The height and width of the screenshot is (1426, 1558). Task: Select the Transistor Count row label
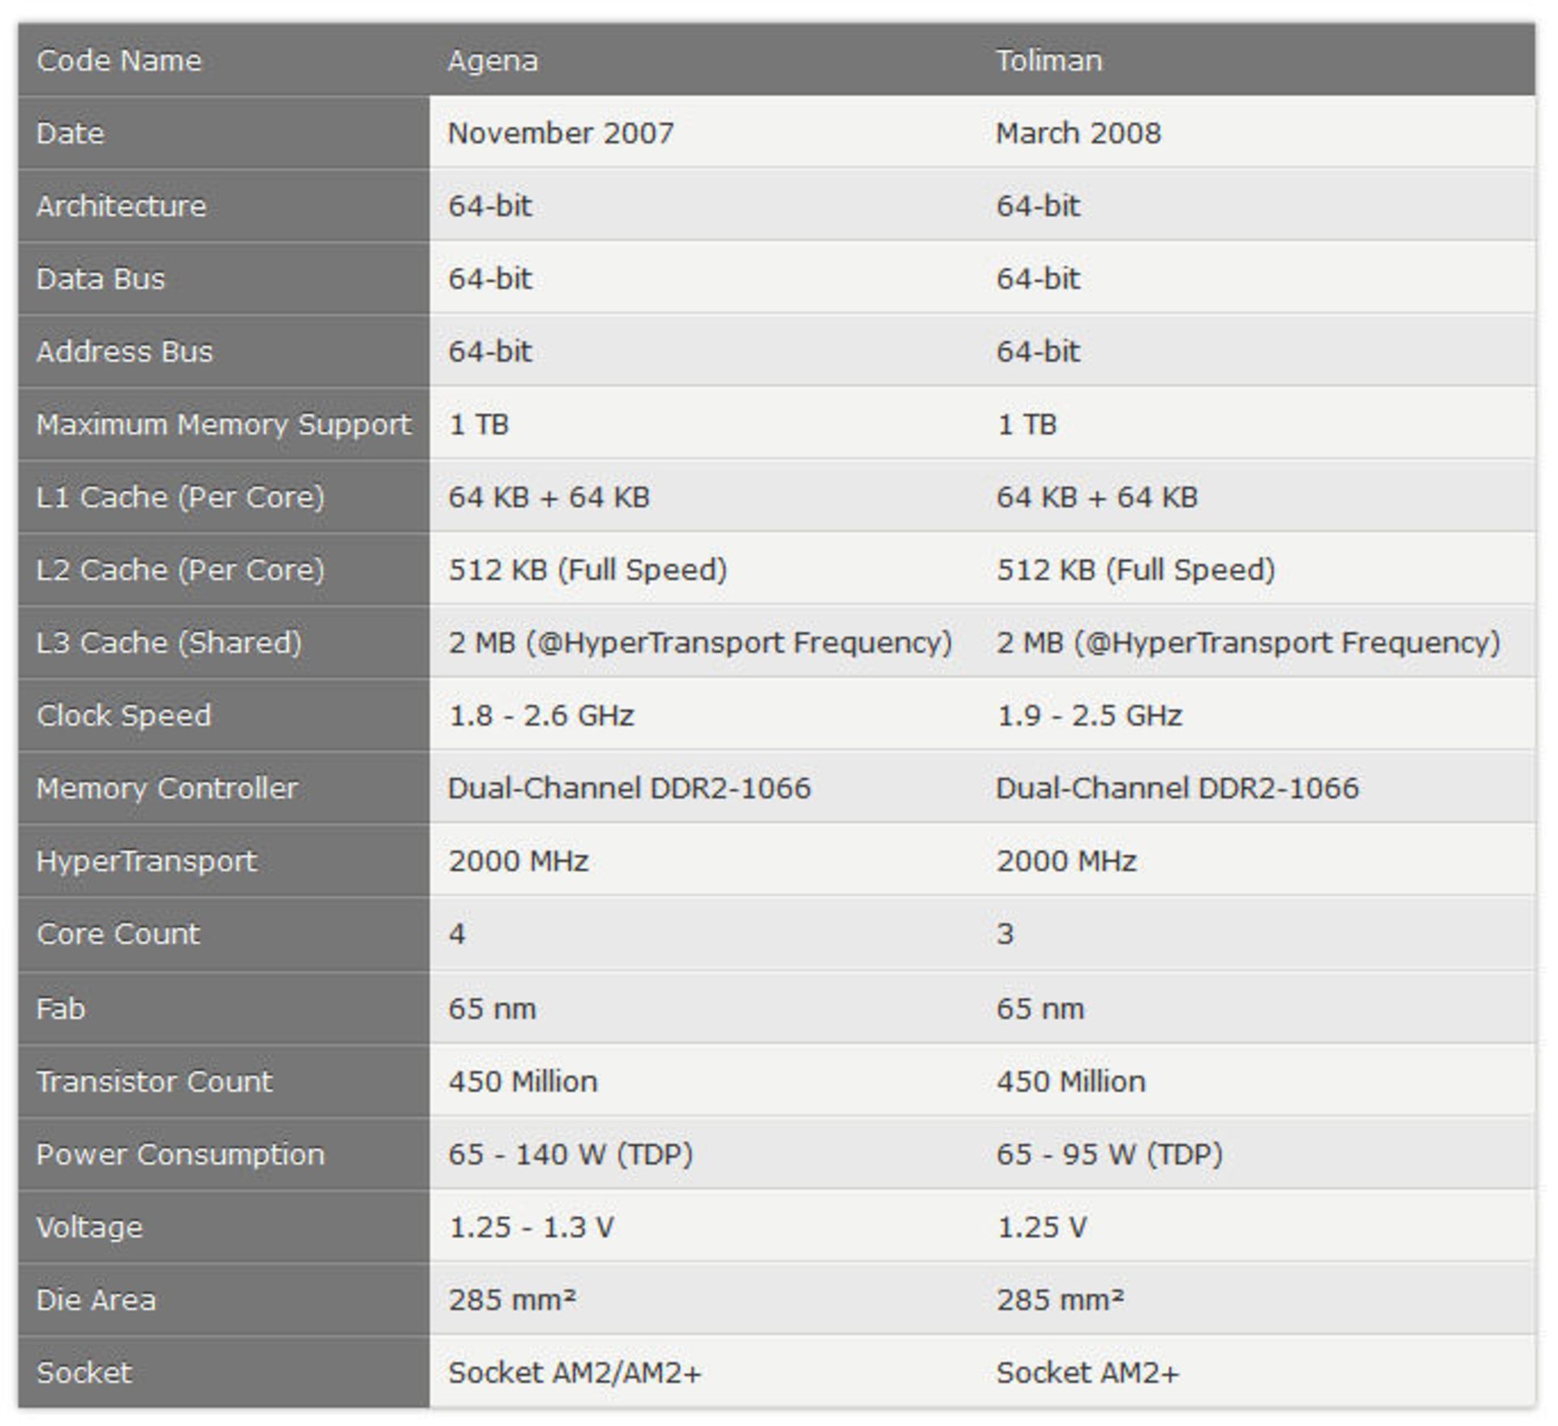point(154,1082)
